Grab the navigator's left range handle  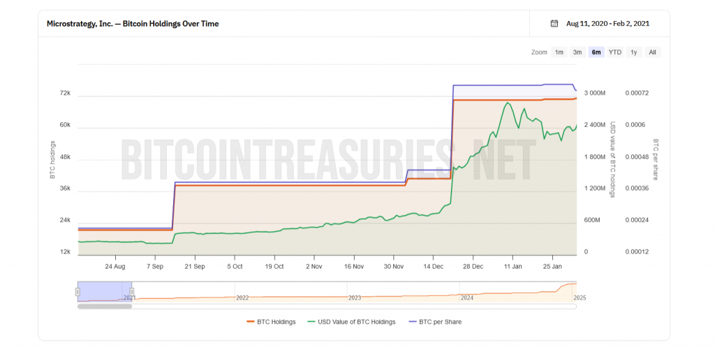[78, 291]
